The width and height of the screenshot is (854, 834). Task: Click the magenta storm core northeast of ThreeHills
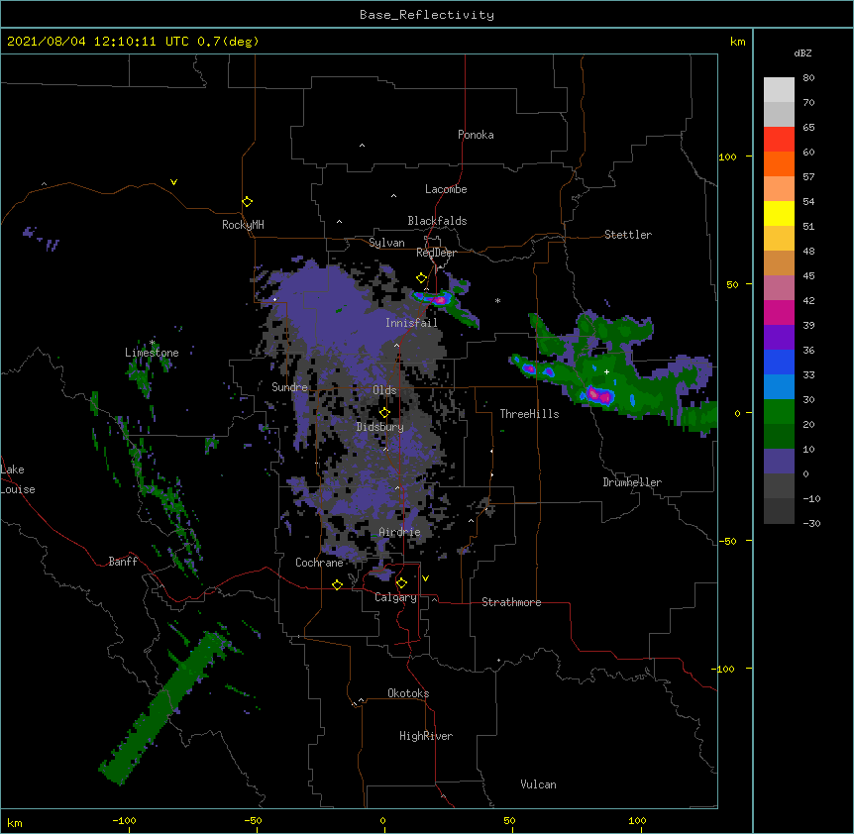(x=599, y=395)
